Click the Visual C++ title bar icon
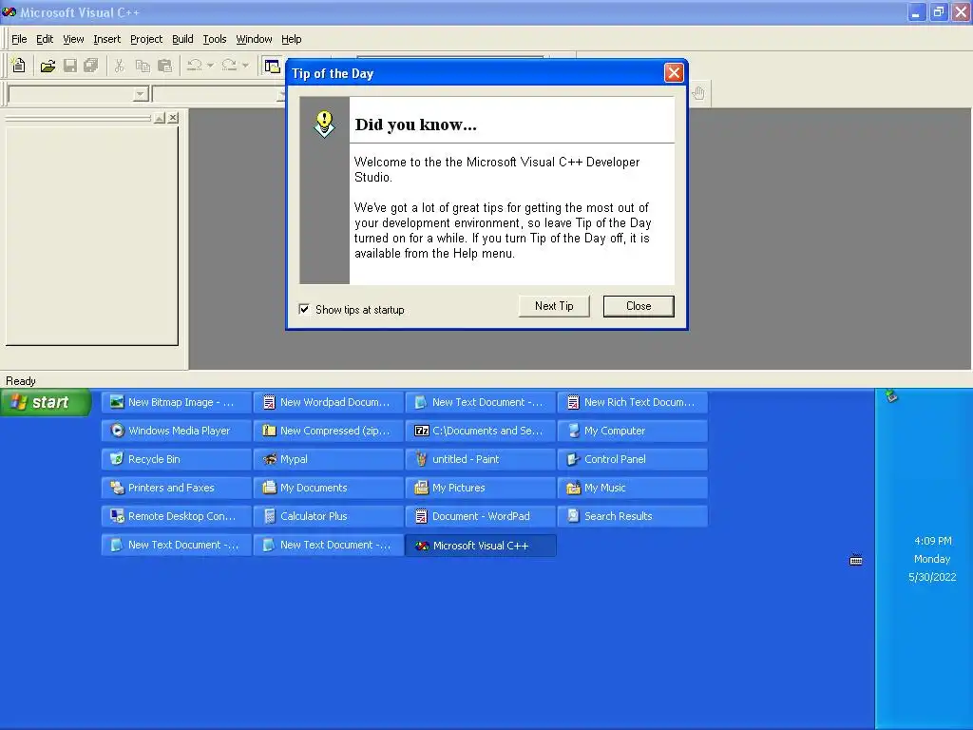 [x=9, y=11]
